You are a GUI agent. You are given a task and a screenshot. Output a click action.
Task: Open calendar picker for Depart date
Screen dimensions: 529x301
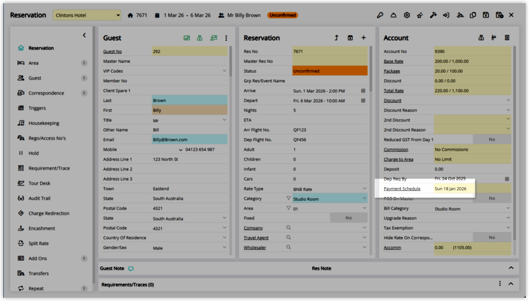coord(363,100)
